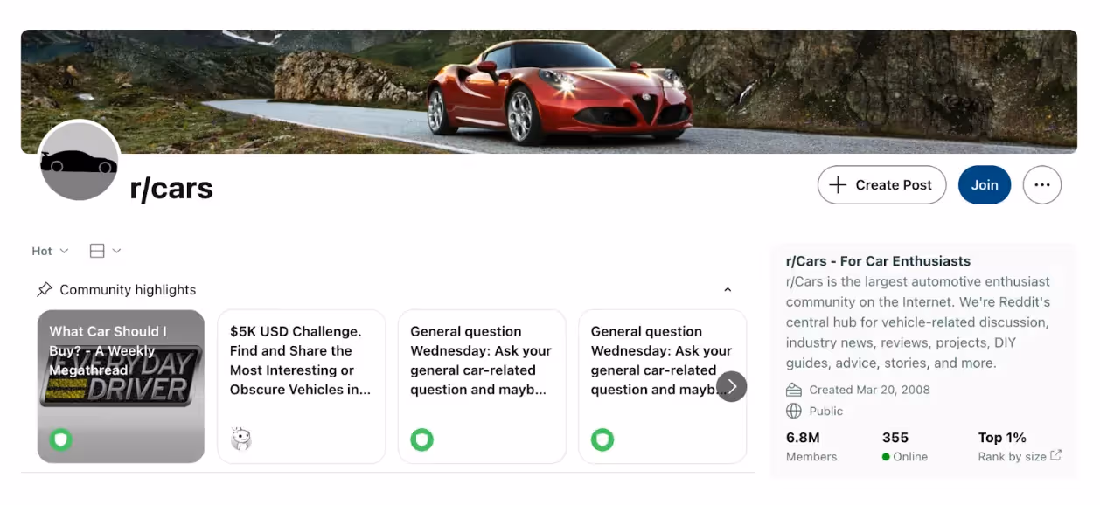Image resolution: width=1100 pixels, height=505 pixels.
Task: Open the What Car Should I Buy megathread
Action: 121,386
